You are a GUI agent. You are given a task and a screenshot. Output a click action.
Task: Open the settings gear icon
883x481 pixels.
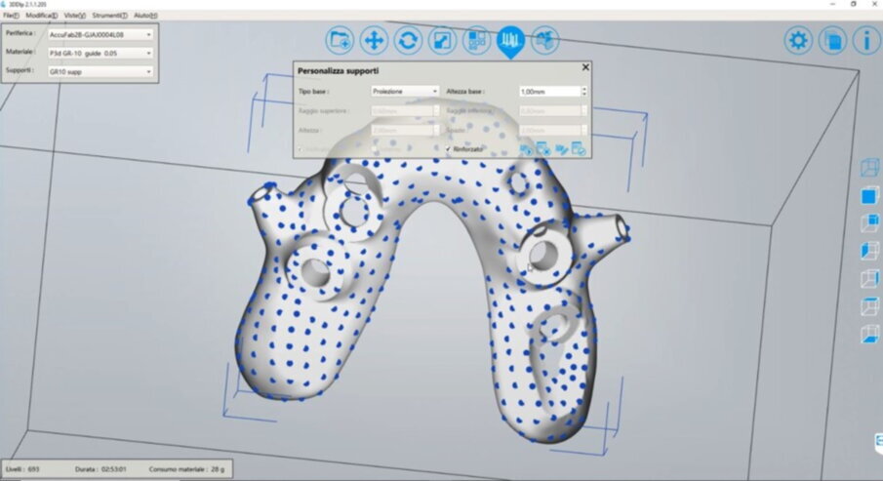click(x=799, y=40)
